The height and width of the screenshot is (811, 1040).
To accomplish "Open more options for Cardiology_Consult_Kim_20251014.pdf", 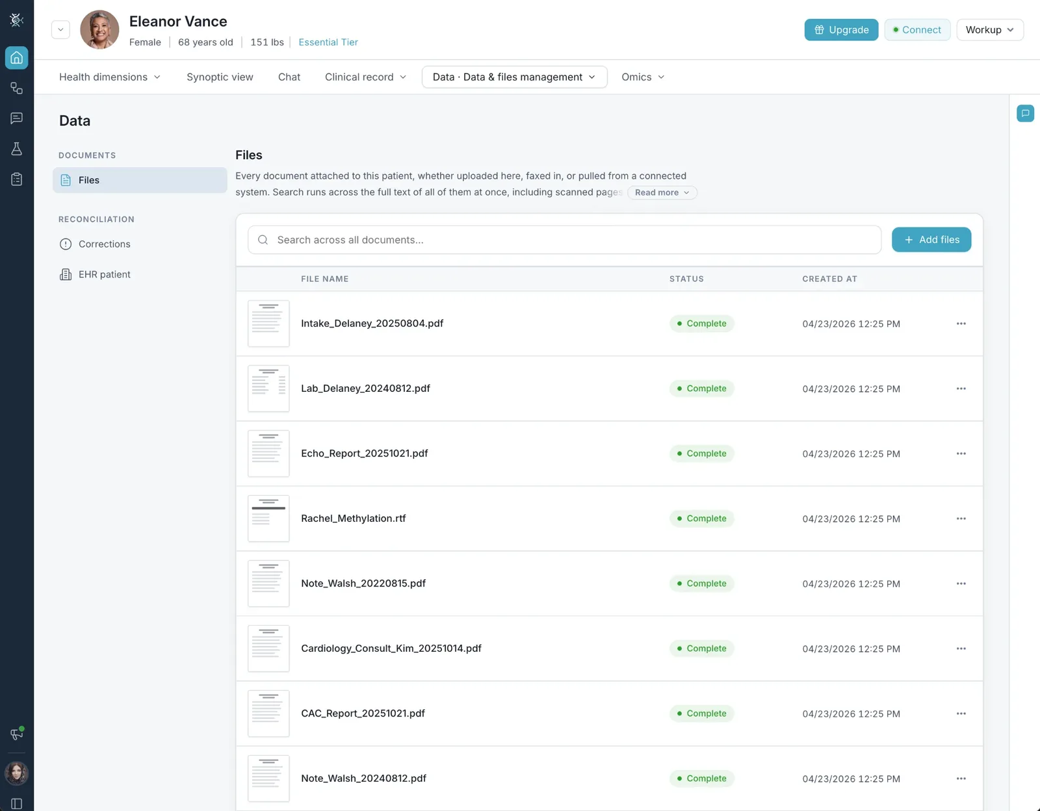I will click(x=961, y=649).
